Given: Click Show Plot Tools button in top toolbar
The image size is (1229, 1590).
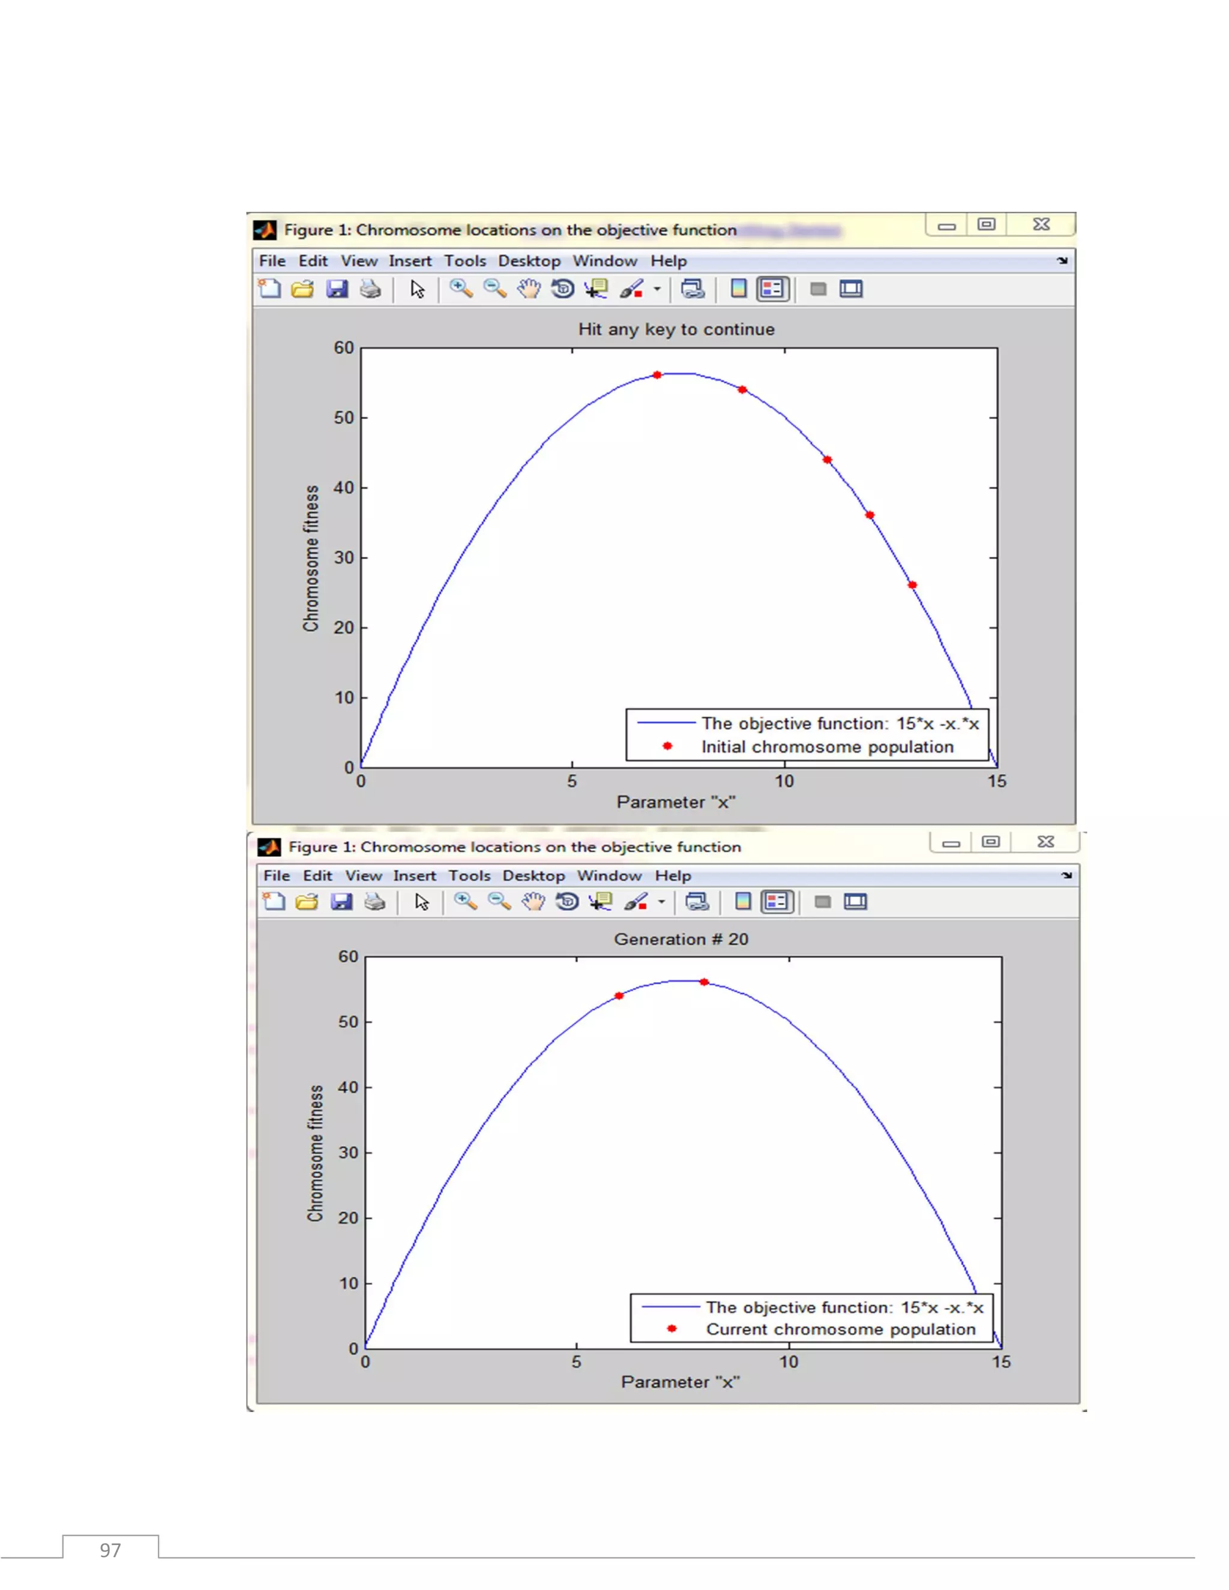Looking at the screenshot, I should click(x=851, y=289).
